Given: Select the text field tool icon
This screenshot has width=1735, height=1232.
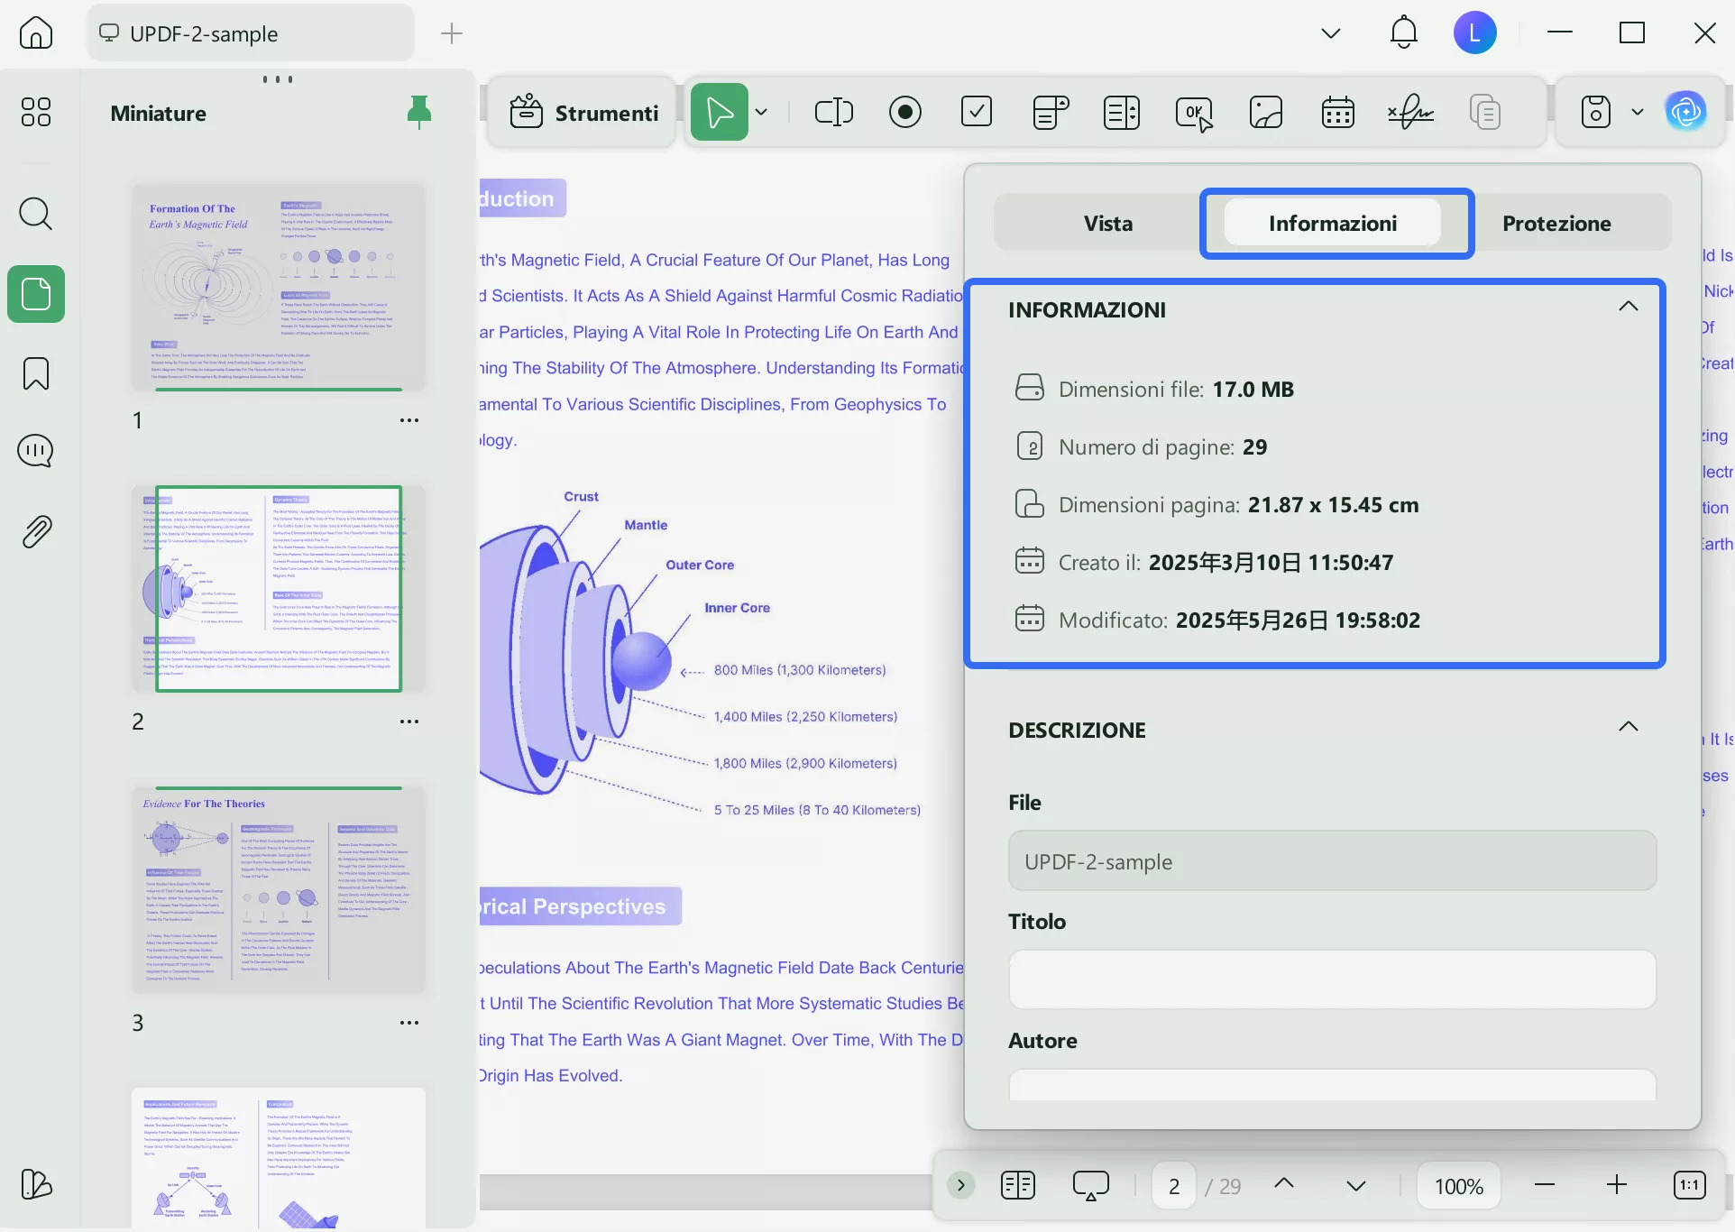Looking at the screenshot, I should click(x=833, y=113).
